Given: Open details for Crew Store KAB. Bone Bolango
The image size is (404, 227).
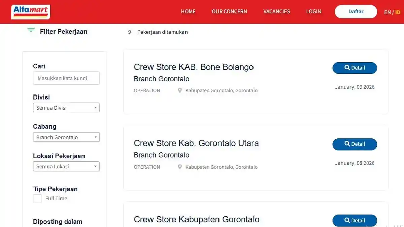Looking at the screenshot, I should (355, 68).
